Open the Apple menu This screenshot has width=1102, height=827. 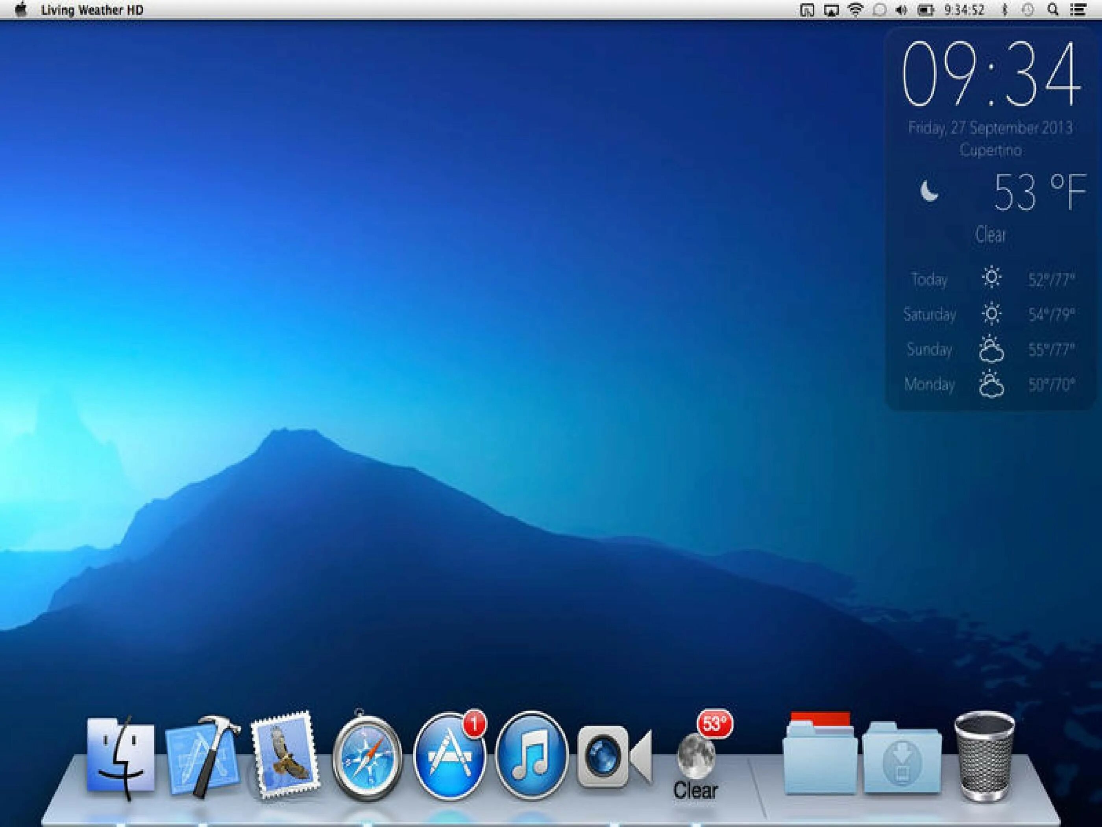click(21, 10)
